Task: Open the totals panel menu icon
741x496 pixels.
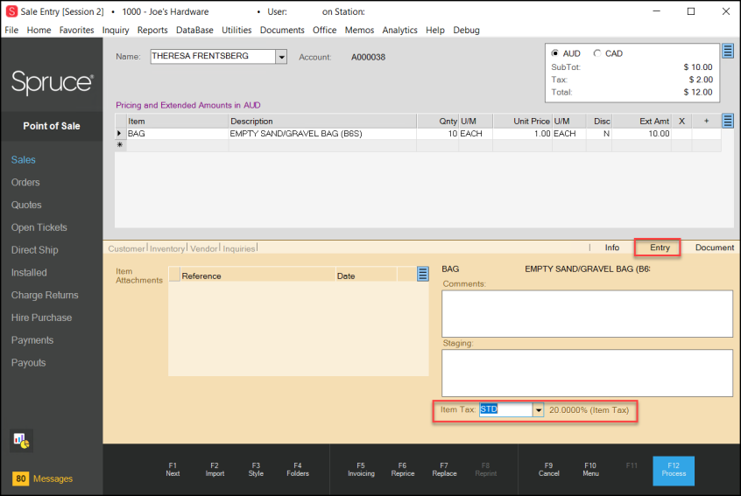Action: point(728,51)
